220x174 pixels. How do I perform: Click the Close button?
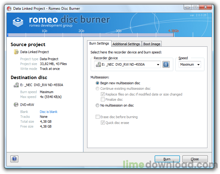[x=195, y=159]
